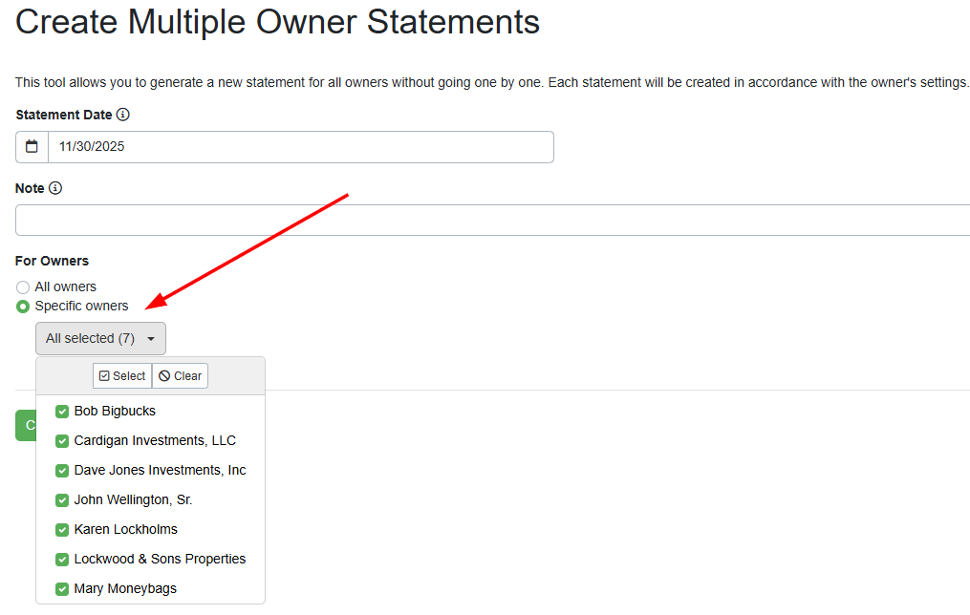This screenshot has width=970, height=615.
Task: Uncheck Dave Jones Investments, Inc
Action: (61, 470)
